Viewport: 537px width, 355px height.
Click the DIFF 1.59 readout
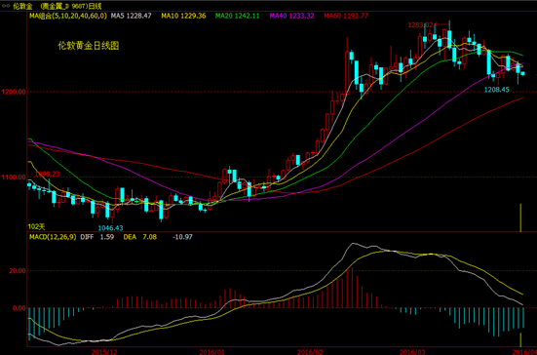(96, 237)
